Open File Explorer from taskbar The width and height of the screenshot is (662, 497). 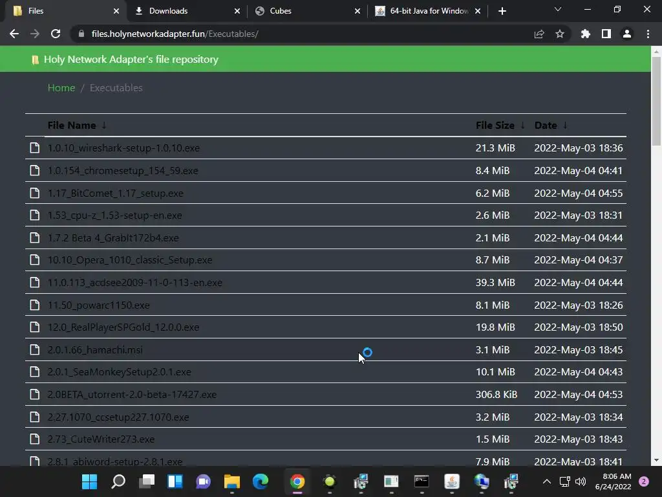[232, 481]
